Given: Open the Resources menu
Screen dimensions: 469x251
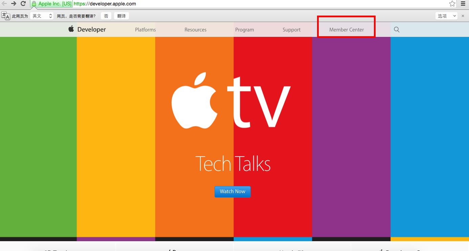Looking at the screenshot, I should pos(195,30).
